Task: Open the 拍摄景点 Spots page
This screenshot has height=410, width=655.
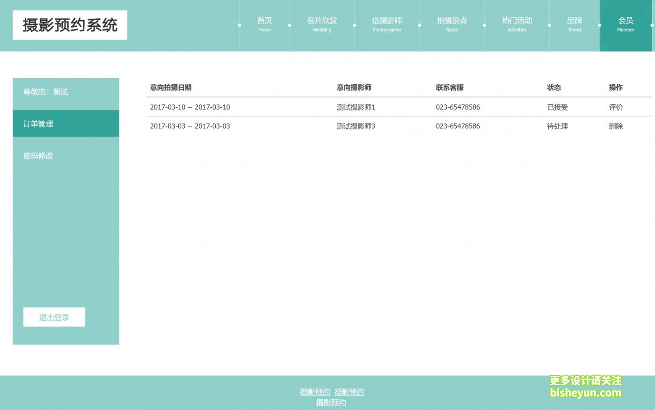Action: click(x=451, y=24)
